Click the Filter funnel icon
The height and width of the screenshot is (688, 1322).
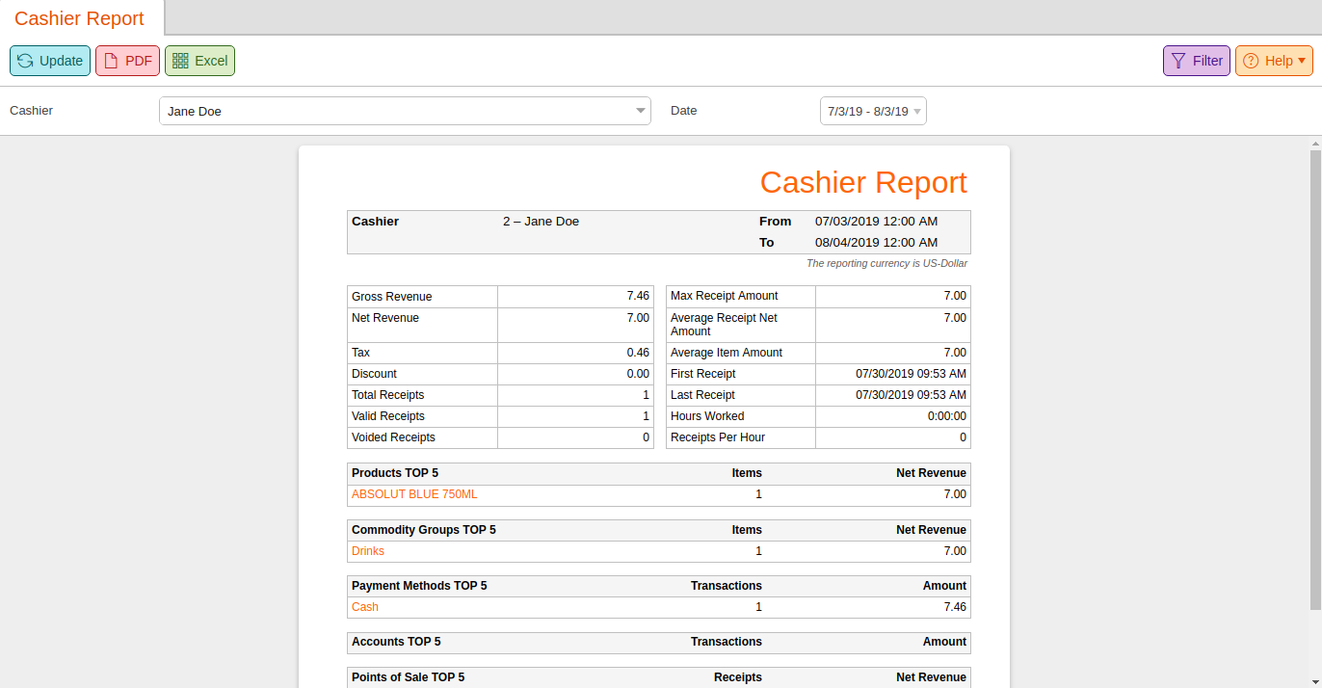[x=1177, y=61]
